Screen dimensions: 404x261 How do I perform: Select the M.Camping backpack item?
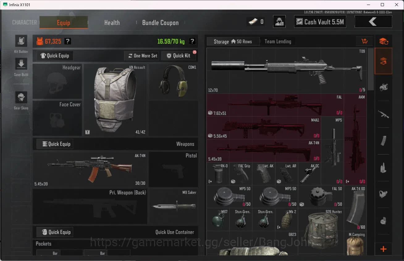356,243
